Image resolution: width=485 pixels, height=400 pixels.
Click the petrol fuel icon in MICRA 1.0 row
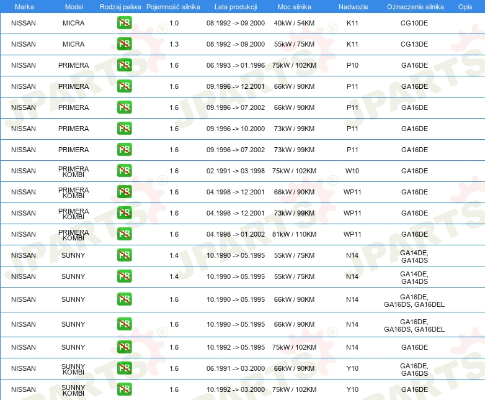point(124,23)
